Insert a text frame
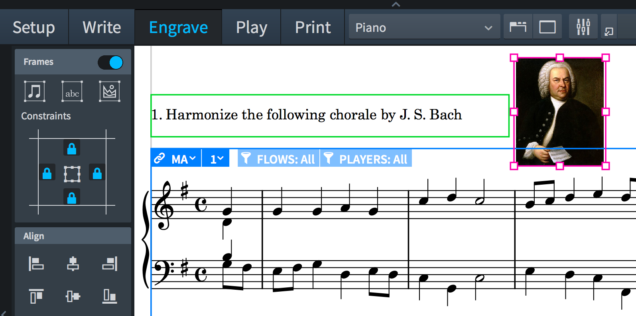636x316 pixels. pyautogui.click(x=72, y=92)
